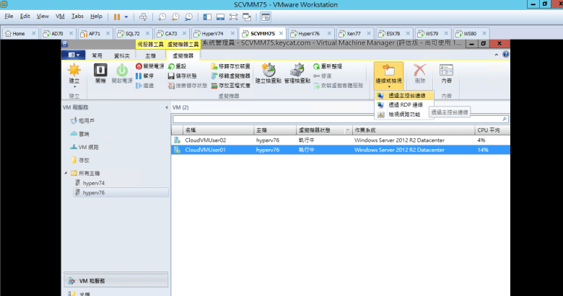Screen dimensions: 563x296
Task: Click the 內容 (Properties) ribbon icon
Action: 446,72
